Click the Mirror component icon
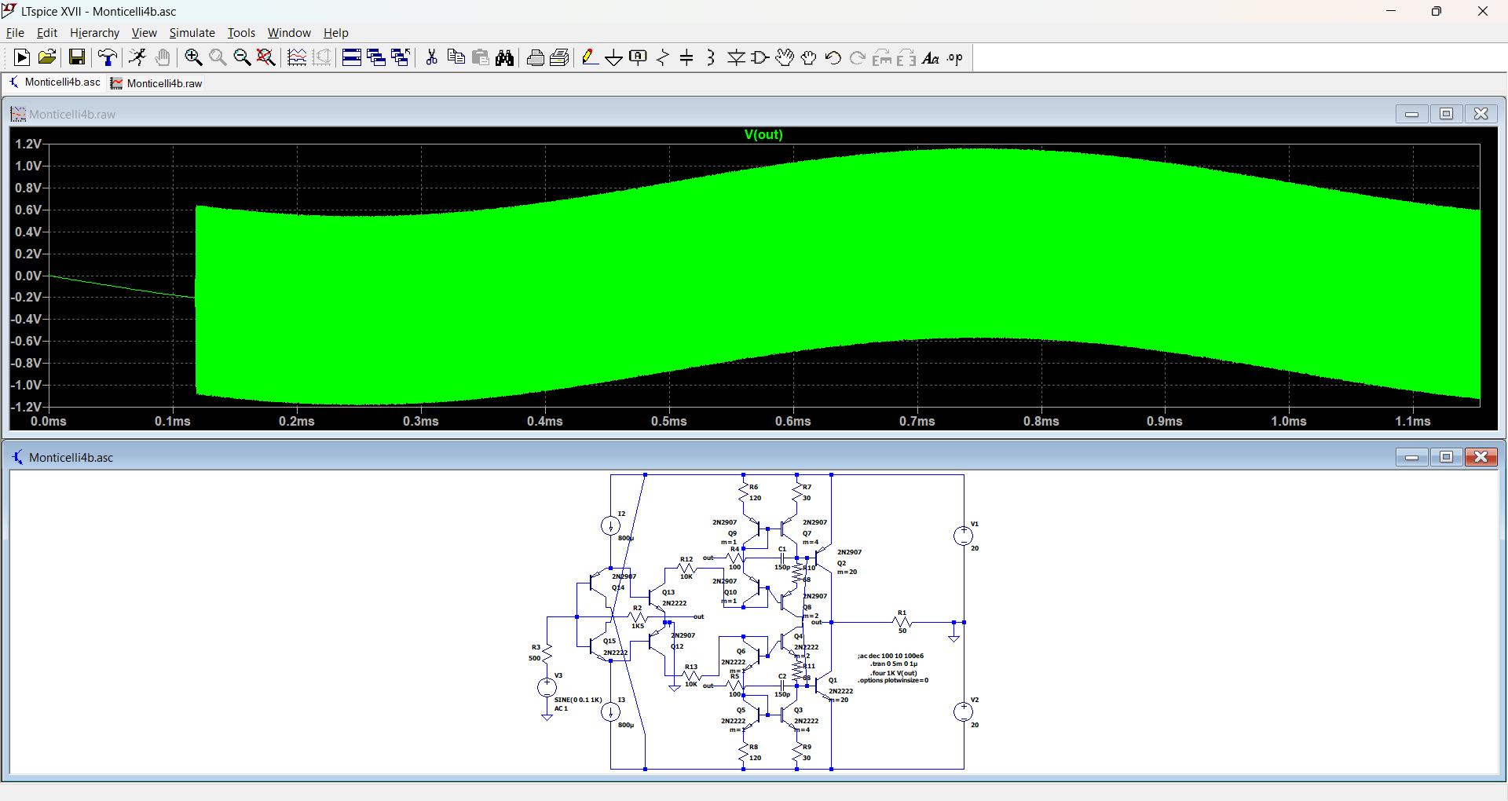The image size is (1508, 801). tap(906, 57)
